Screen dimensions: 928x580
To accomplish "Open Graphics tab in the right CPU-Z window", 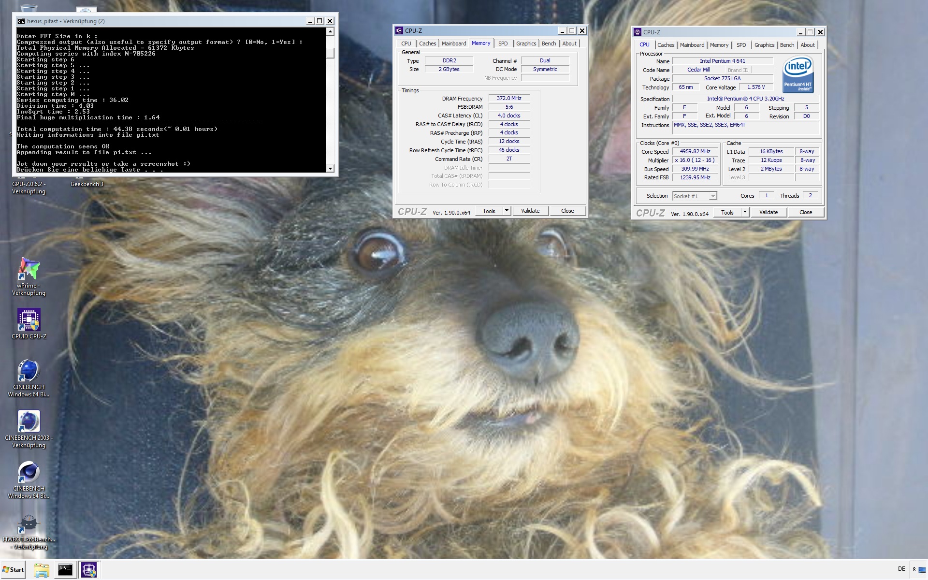I will point(764,45).
